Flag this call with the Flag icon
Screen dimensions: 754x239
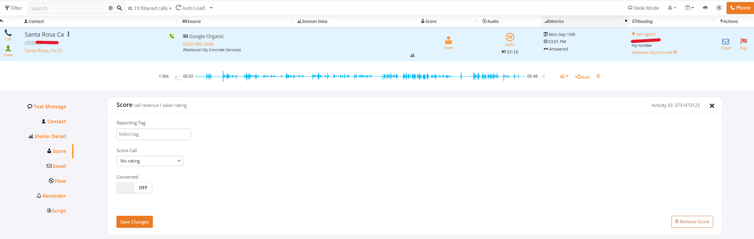click(x=743, y=44)
